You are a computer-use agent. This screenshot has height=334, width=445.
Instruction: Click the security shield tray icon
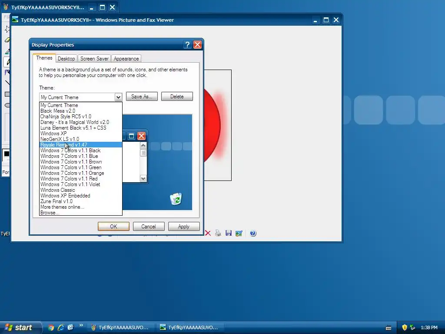405,327
